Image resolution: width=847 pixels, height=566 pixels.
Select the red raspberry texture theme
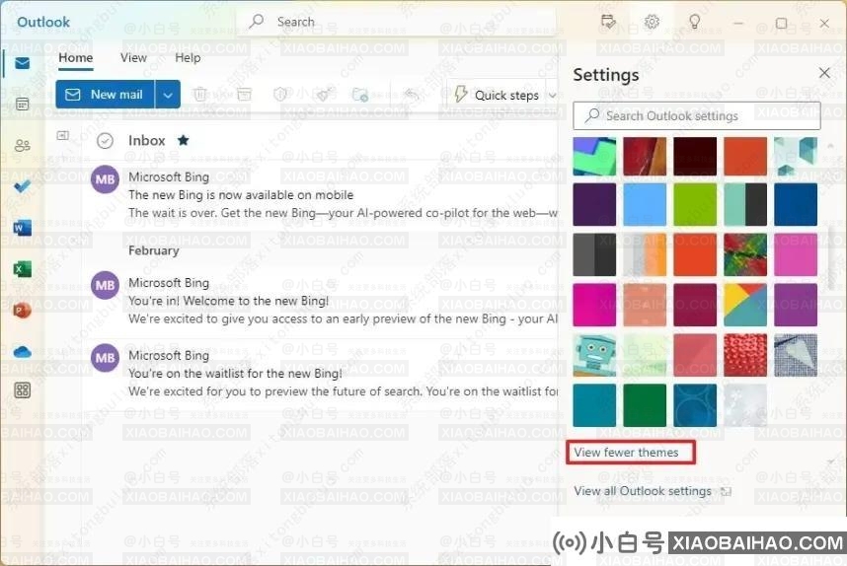745,355
